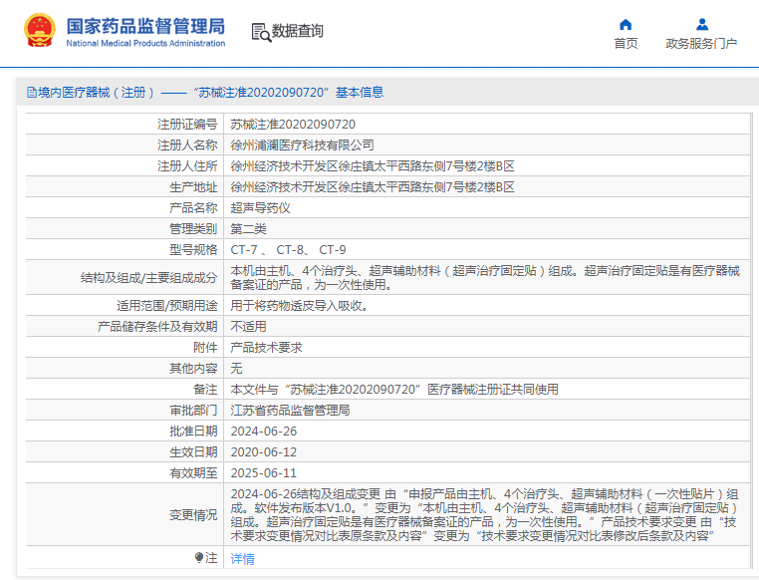
Task: Click the 变更情况 label
Action: [193, 514]
